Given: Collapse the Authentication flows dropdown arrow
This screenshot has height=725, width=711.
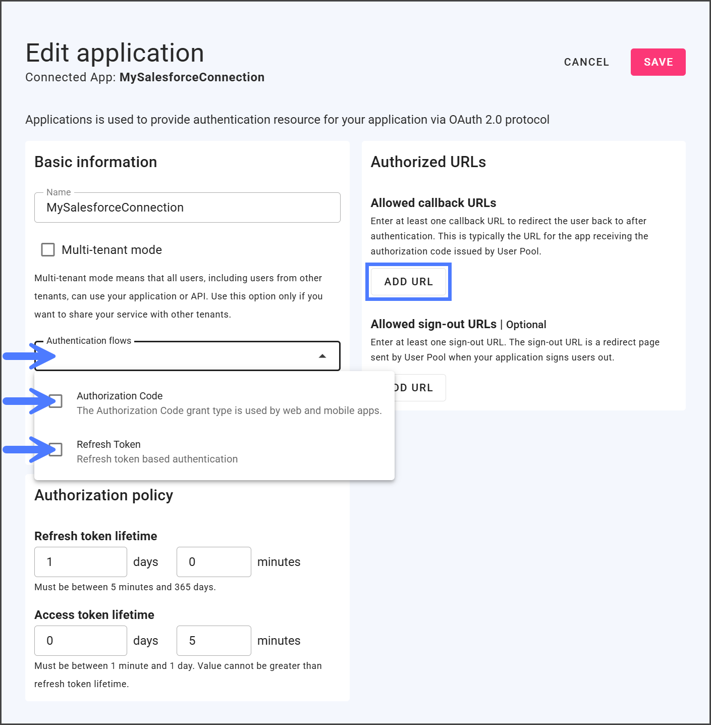Looking at the screenshot, I should point(322,356).
